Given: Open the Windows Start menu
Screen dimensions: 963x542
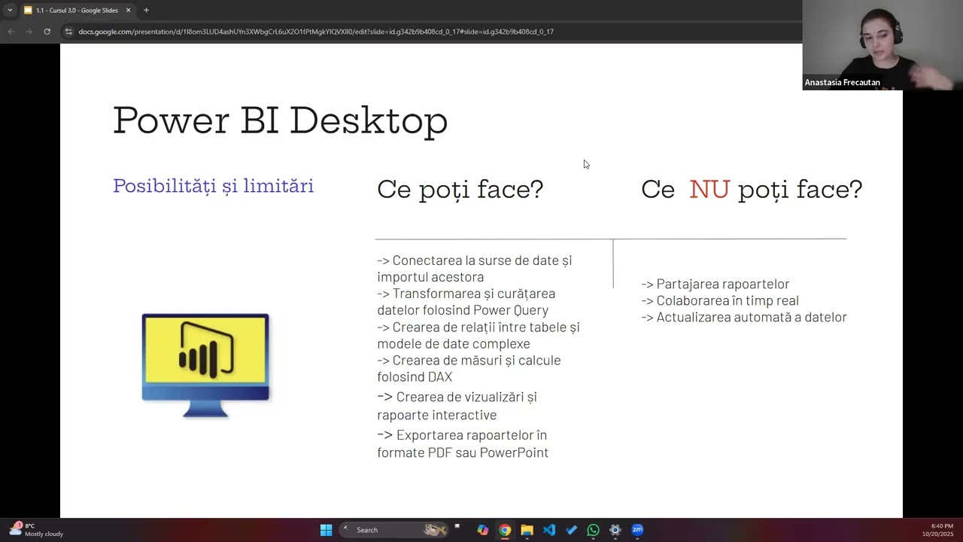Looking at the screenshot, I should (x=326, y=530).
